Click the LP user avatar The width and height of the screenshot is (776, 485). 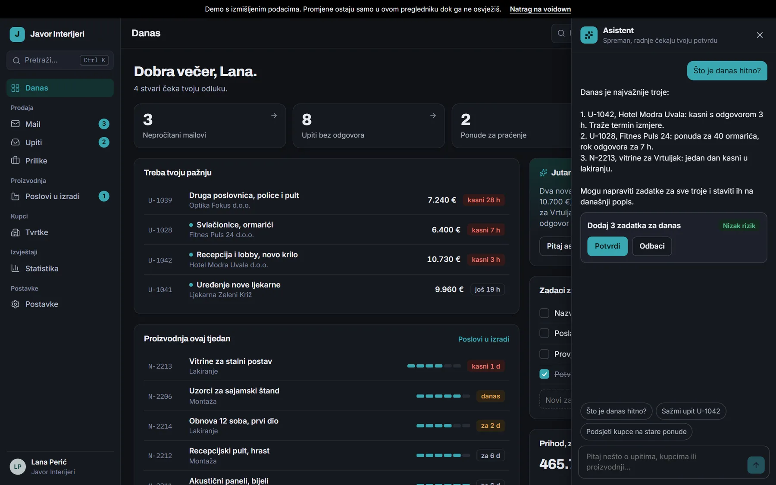(x=18, y=466)
